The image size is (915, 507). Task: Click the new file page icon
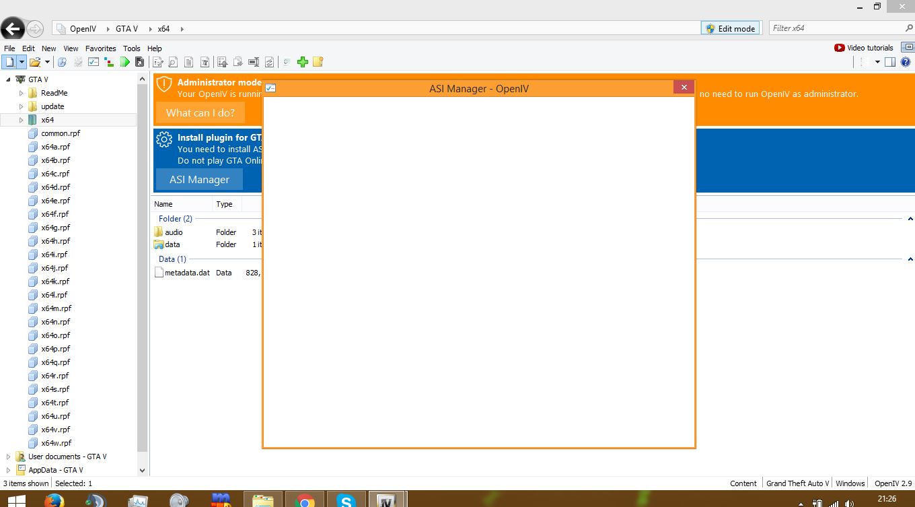pos(9,62)
